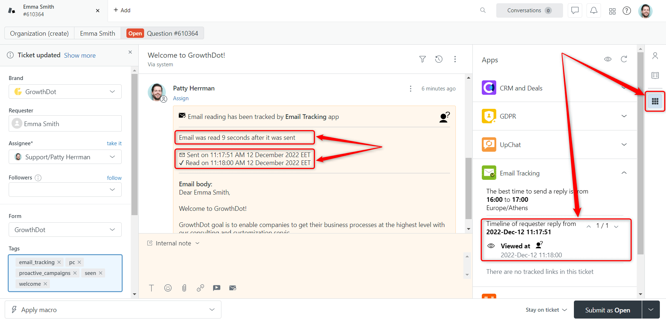This screenshot has height=320, width=666.
Task: Click Submit as Open
Action: click(607, 310)
